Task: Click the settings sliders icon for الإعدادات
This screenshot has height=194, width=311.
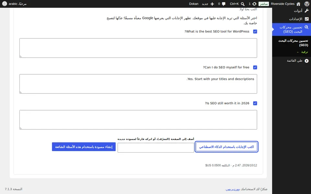Action: (x=306, y=19)
